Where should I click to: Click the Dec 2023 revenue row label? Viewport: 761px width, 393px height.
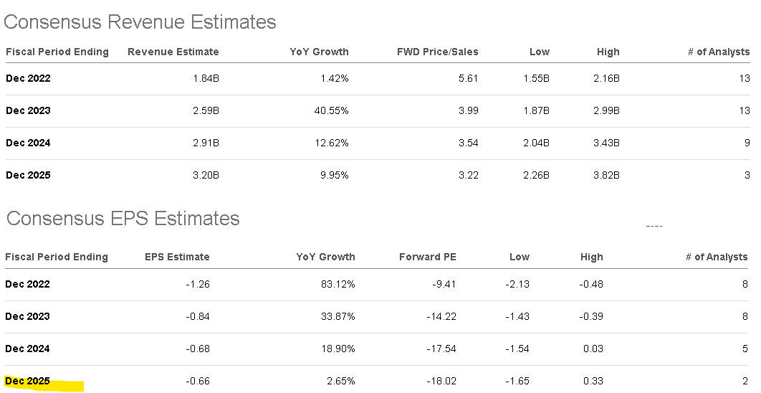click(x=28, y=110)
